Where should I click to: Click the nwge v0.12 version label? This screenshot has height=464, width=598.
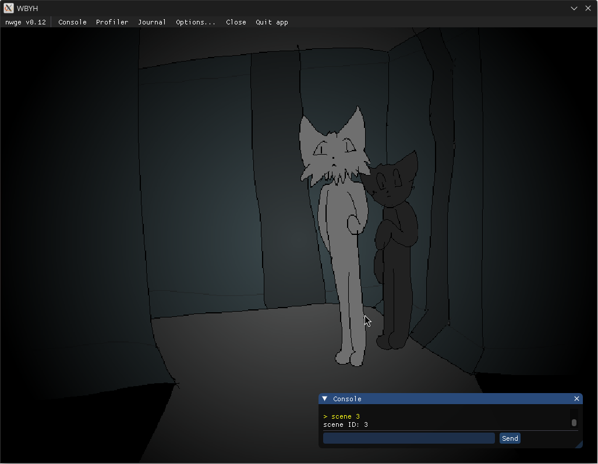pyautogui.click(x=26, y=22)
